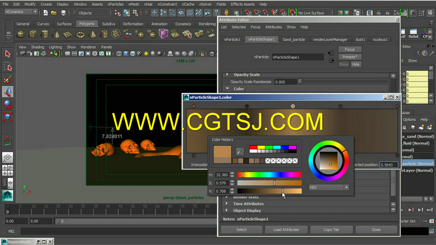Expand the Render Stats section
Viewport: 436px width, 245px height.
(x=227, y=197)
